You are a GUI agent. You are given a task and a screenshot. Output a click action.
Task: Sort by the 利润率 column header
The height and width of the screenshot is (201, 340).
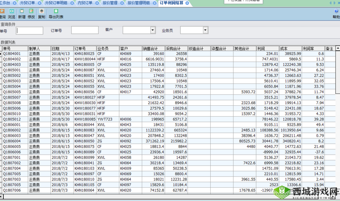tap(313, 48)
